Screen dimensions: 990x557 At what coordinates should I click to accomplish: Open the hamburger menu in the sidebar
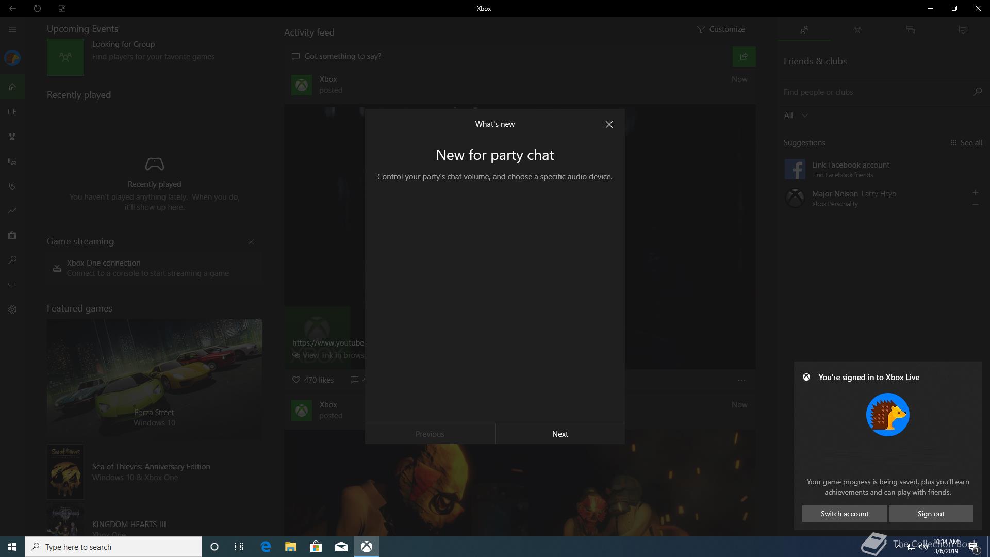click(12, 30)
